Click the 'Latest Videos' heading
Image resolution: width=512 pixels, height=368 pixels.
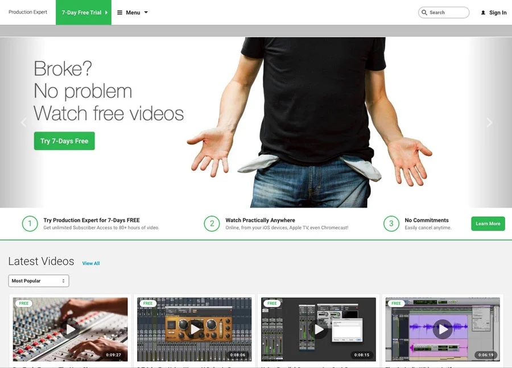(41, 261)
